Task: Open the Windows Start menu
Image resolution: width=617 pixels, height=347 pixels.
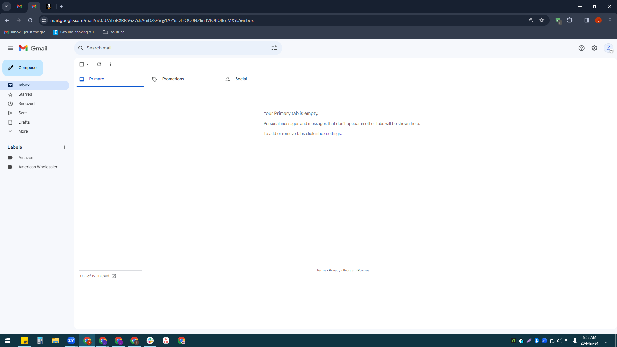Action: click(8, 341)
